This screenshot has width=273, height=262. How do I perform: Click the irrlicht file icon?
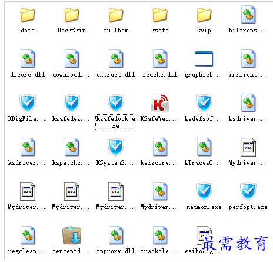[x=248, y=59]
